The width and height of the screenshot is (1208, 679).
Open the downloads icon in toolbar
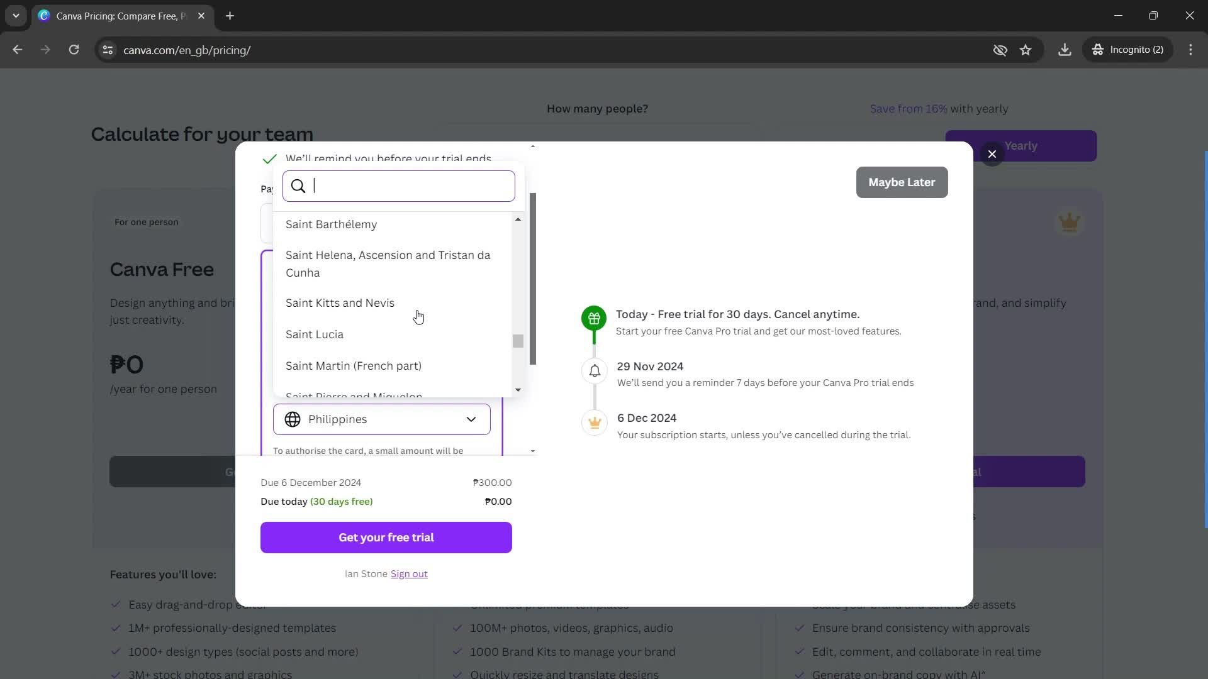pos(1065,50)
